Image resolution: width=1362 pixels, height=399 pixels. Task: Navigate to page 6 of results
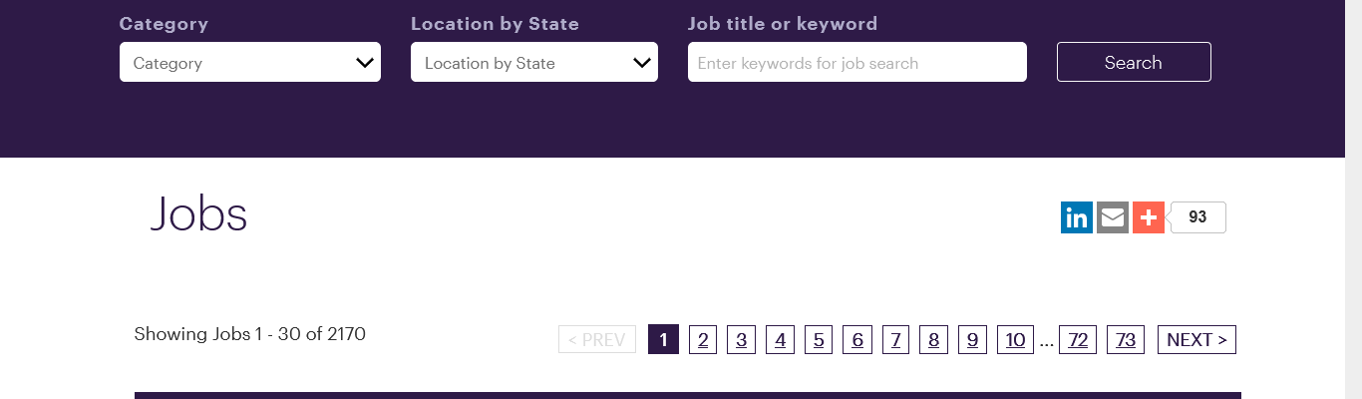[856, 340]
